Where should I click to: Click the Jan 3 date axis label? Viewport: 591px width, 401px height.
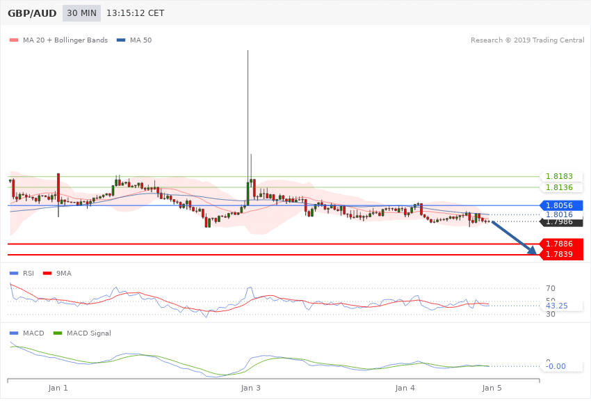[250, 388]
